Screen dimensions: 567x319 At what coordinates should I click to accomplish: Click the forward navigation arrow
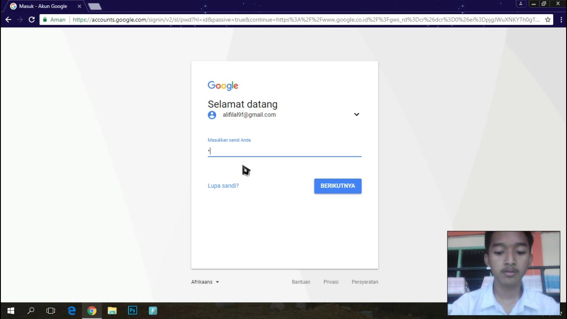pos(20,19)
